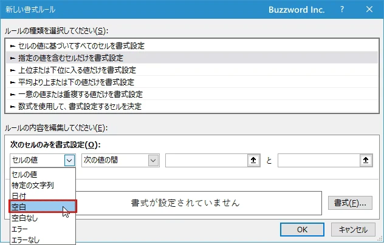Click range selector icon for second value field
This screenshot has height=245, width=384.
pyautogui.click(x=366, y=160)
